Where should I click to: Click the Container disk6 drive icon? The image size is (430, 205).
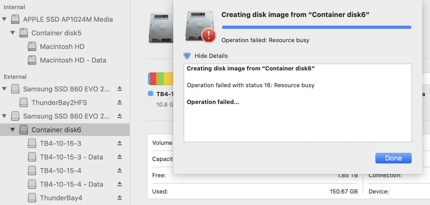(x=24, y=130)
